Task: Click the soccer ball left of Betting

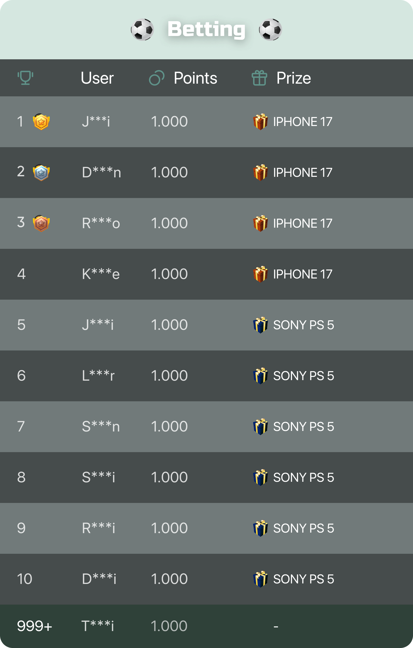Action: coord(142,30)
